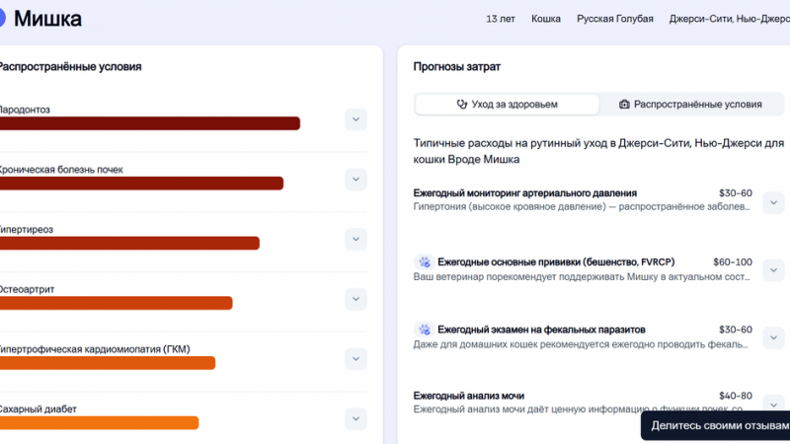Click the Типичные расходы на рутинный уход paragraph
790x444 pixels.
(598, 151)
